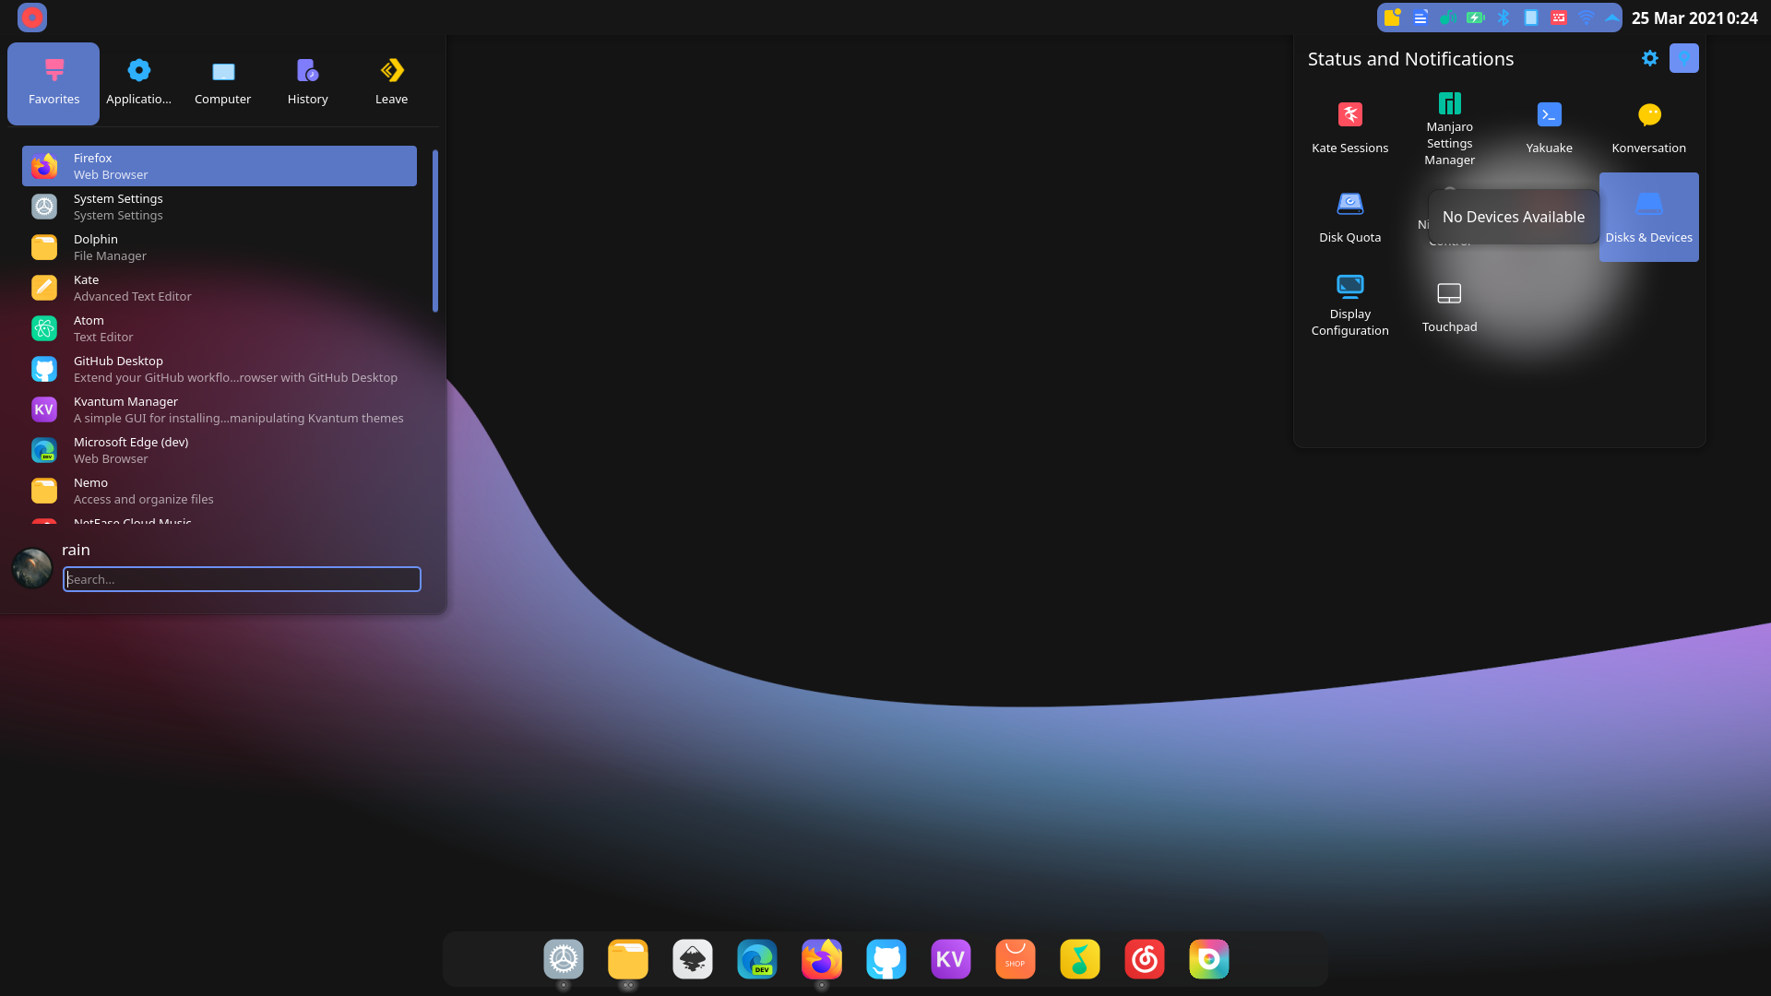Launch the yellow music note app in the dock
Image resolution: width=1771 pixels, height=996 pixels.
click(x=1080, y=959)
